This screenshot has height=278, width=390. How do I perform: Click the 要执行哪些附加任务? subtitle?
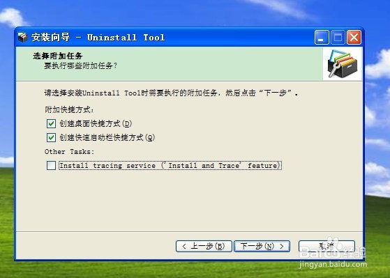[x=81, y=65]
